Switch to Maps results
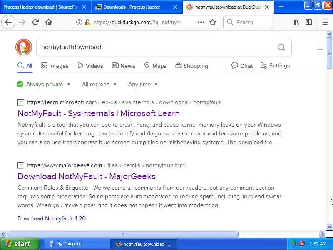The width and height of the screenshot is (333, 250). 155,66
